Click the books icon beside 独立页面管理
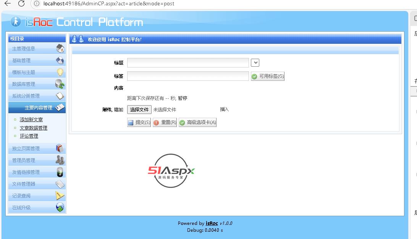The width and height of the screenshot is (417, 239). [60, 148]
